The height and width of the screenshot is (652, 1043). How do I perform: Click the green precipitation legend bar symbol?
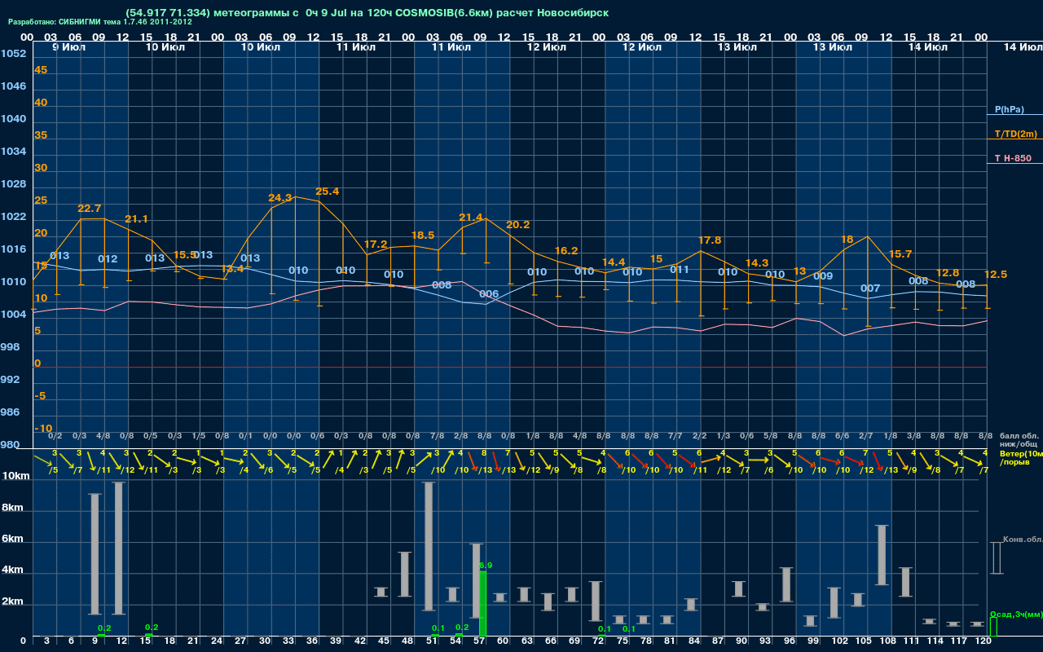[992, 628]
